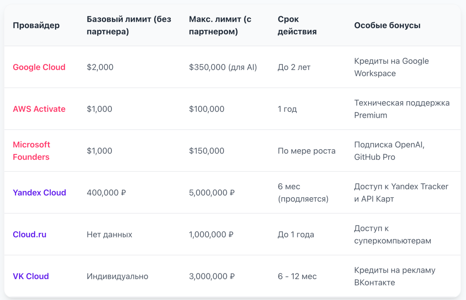Click the Срок действия column header

tap(297, 25)
